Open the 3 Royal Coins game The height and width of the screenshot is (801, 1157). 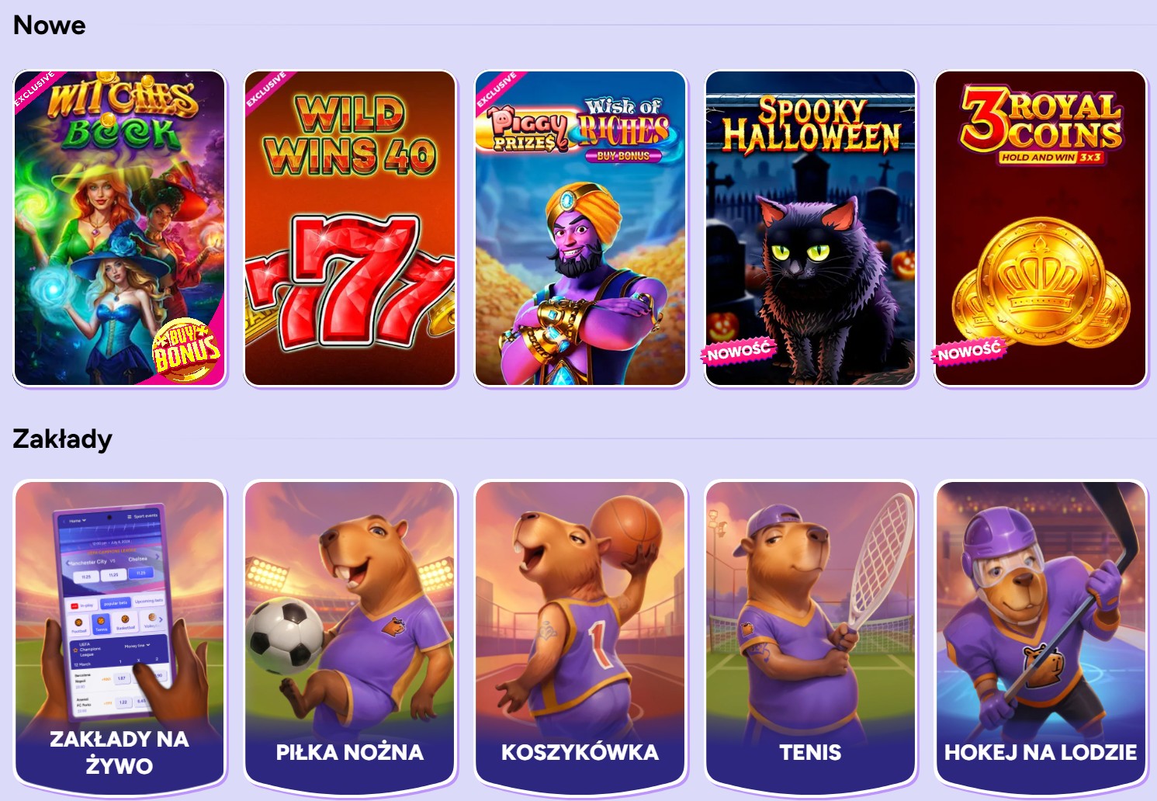(1041, 228)
